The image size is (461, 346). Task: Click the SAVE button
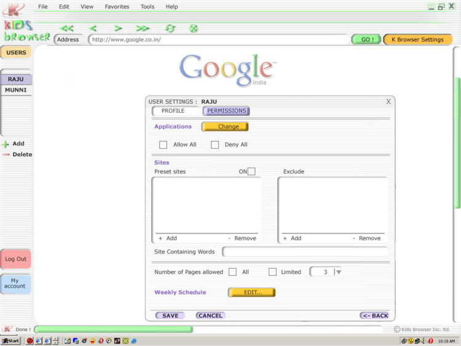(x=170, y=315)
